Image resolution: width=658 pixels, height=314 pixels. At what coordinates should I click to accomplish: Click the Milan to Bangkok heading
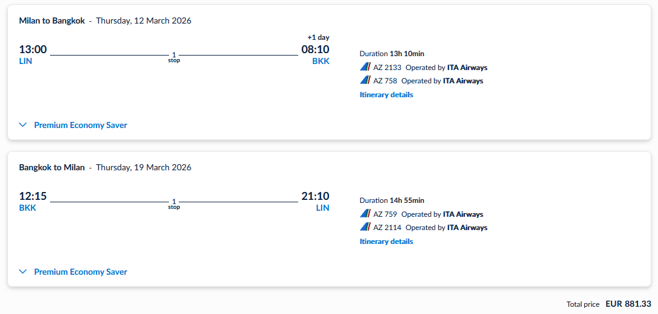coord(52,21)
